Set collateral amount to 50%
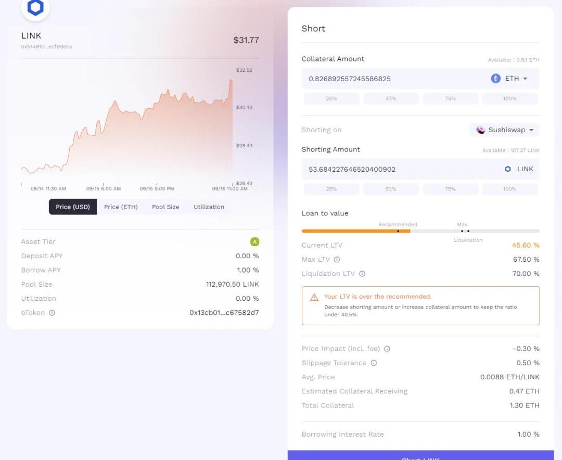The width and height of the screenshot is (562, 460). pos(391,98)
